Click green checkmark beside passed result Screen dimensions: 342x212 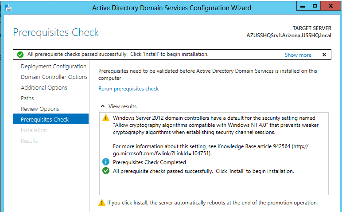pyautogui.click(x=106, y=171)
